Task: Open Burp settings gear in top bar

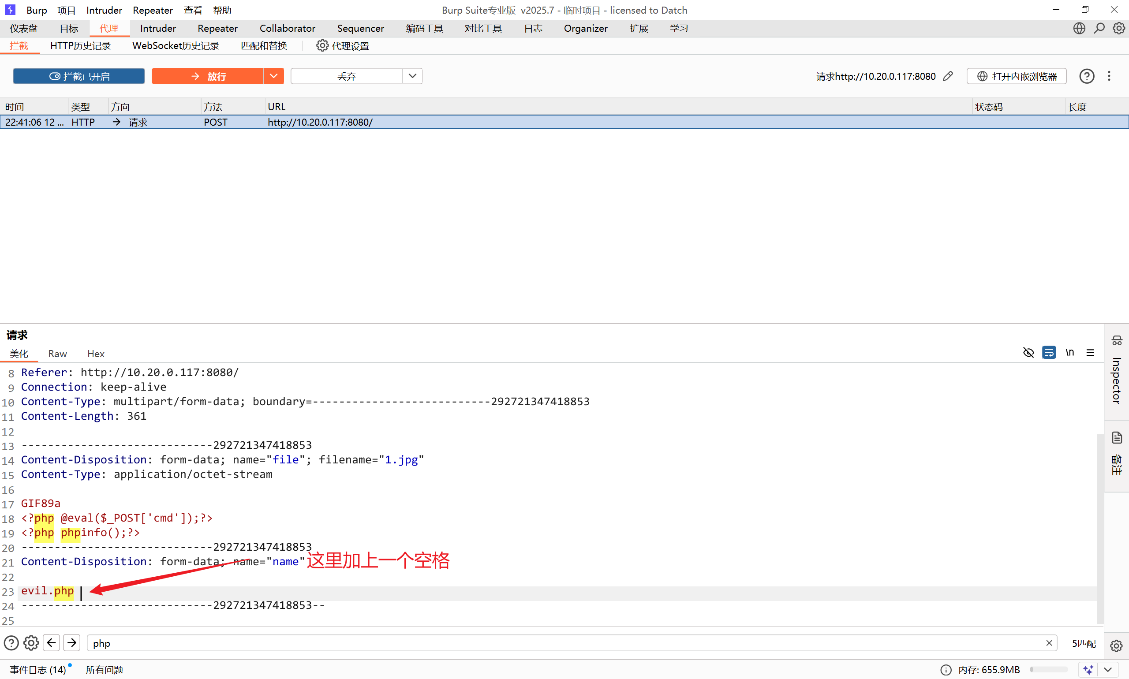Action: click(x=1118, y=28)
